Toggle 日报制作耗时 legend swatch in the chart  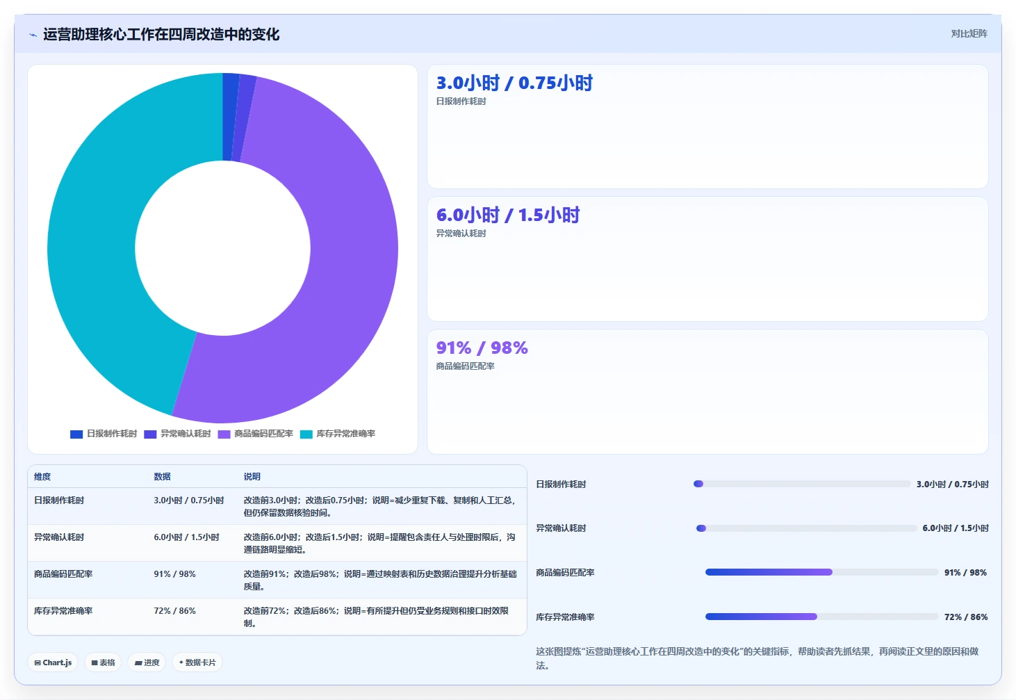(76, 434)
